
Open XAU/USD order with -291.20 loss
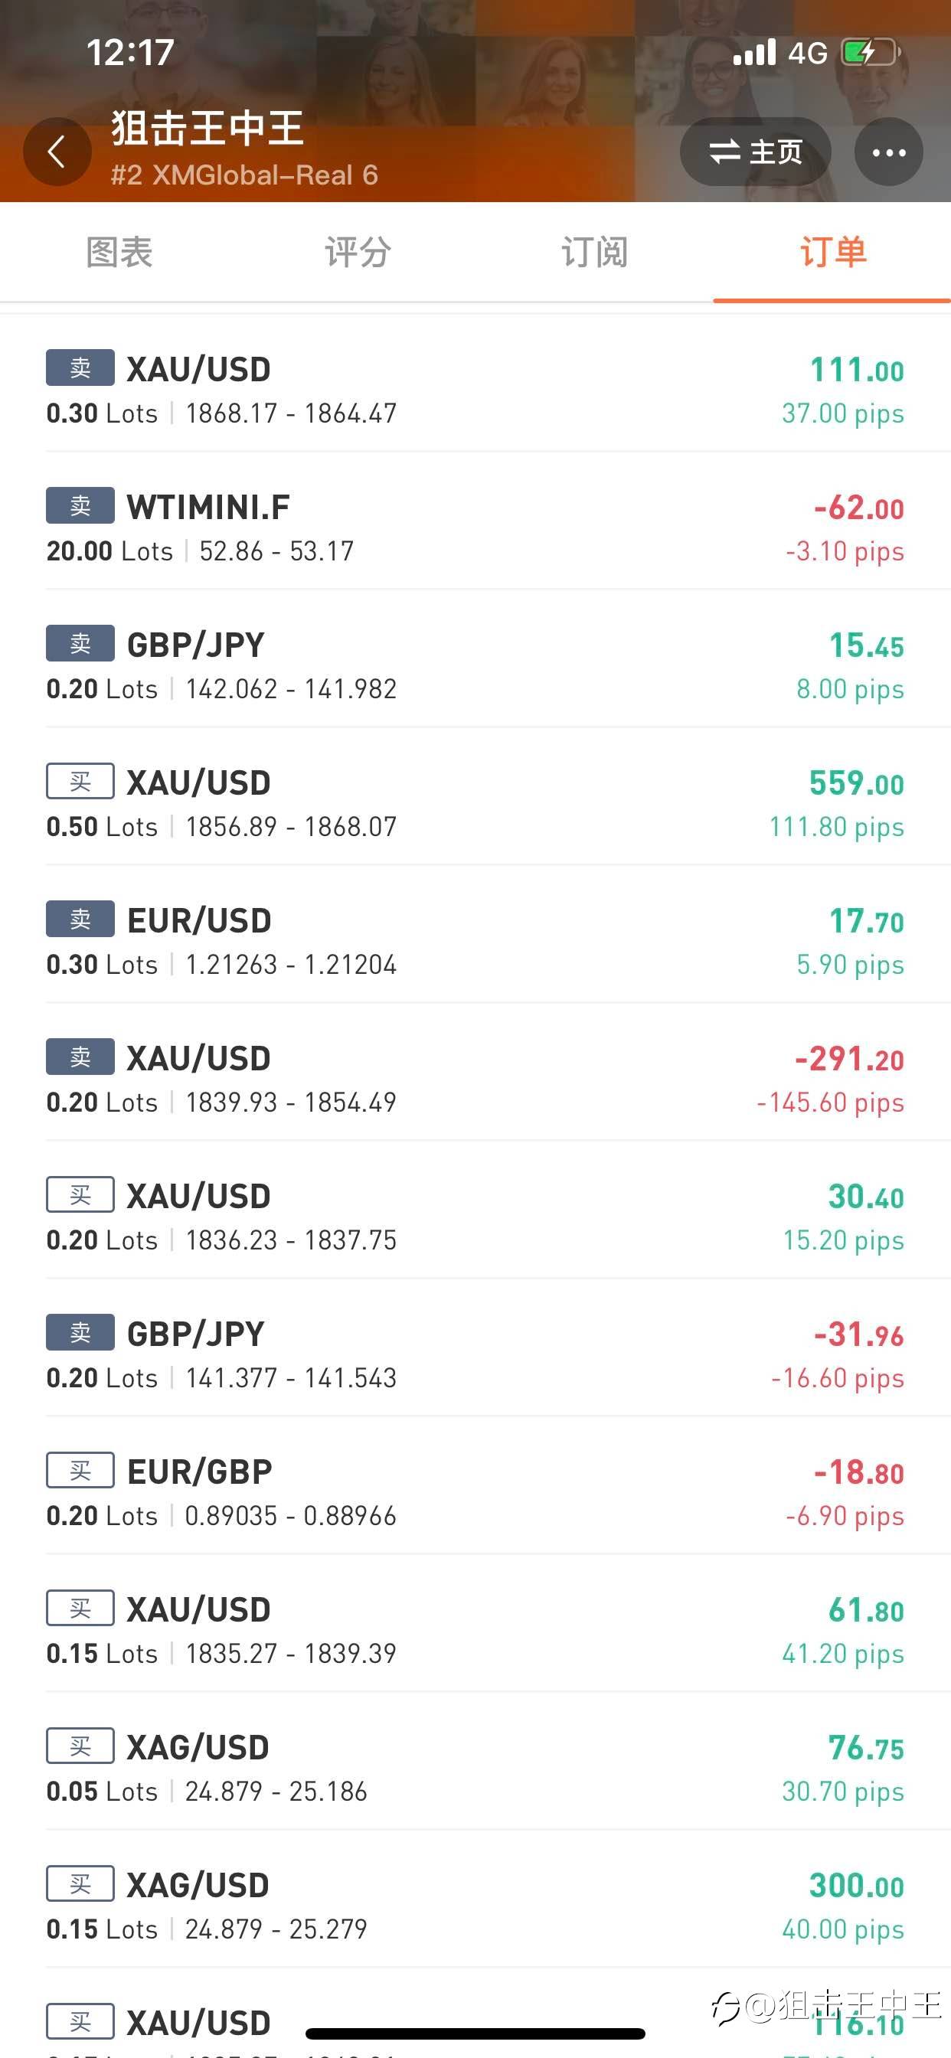coord(475,1079)
